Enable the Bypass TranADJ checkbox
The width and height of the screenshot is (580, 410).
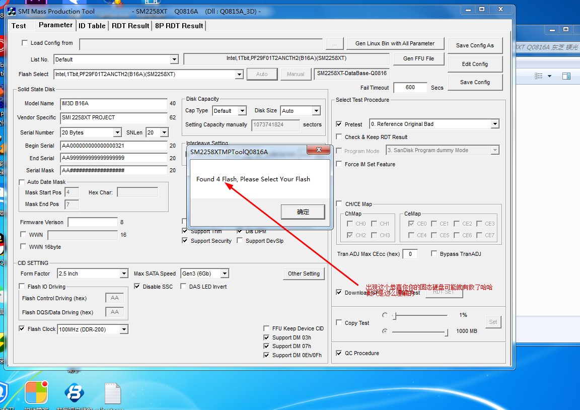pos(434,253)
